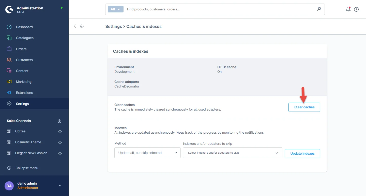Screen dimensions: 366x196
Task: Click the Clear caches button
Action: [304, 107]
